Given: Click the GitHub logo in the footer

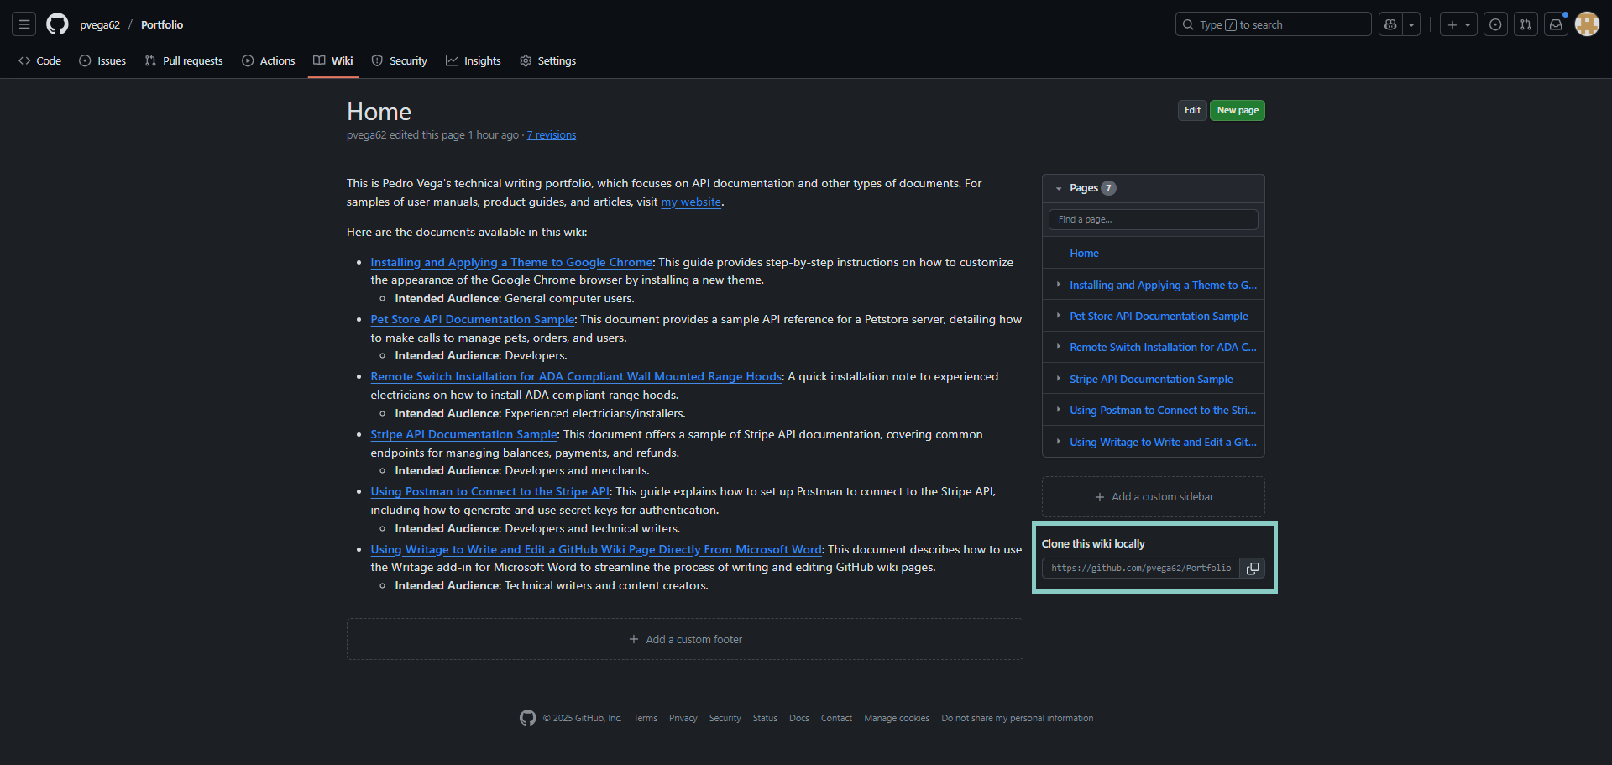Looking at the screenshot, I should (527, 718).
